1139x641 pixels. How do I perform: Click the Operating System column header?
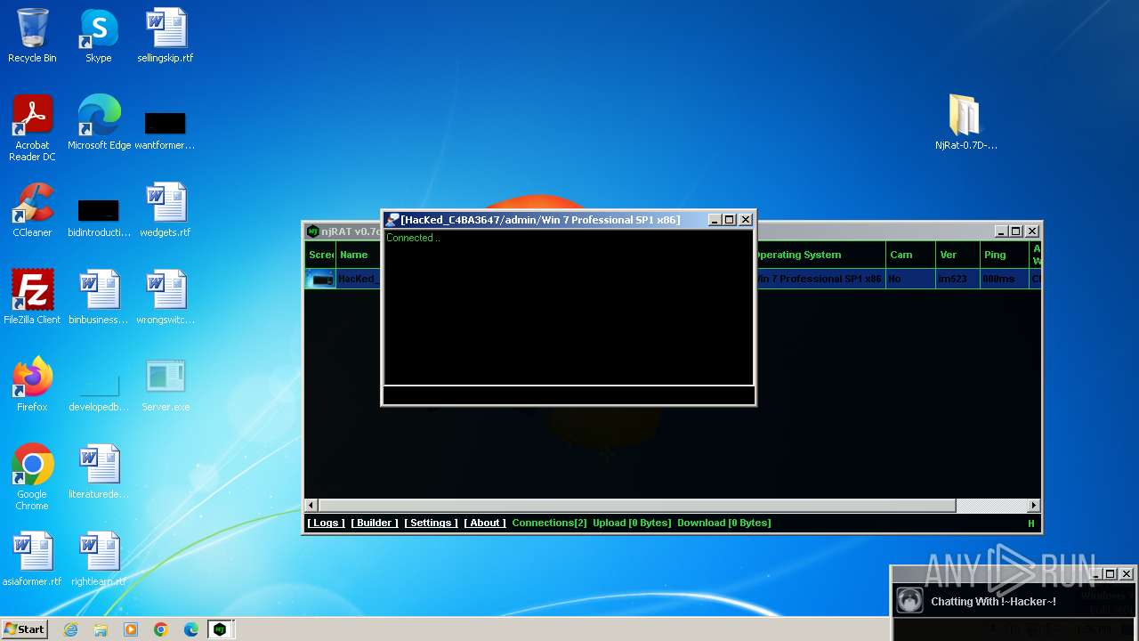[x=819, y=255]
